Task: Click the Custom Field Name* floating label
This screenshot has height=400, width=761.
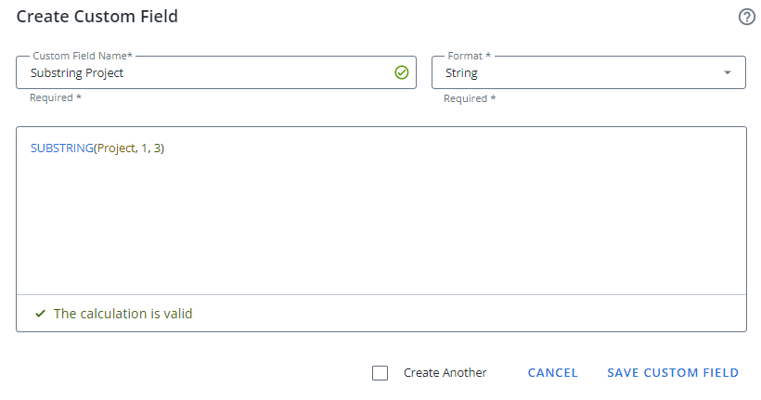Action: pyautogui.click(x=83, y=57)
